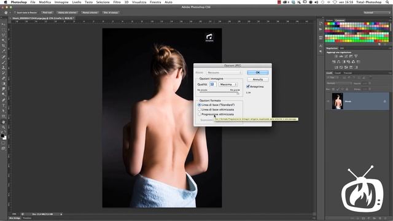This screenshot has height=221, width=393.
Task: Add a Channel Mixer adjustment
Action: [354, 61]
